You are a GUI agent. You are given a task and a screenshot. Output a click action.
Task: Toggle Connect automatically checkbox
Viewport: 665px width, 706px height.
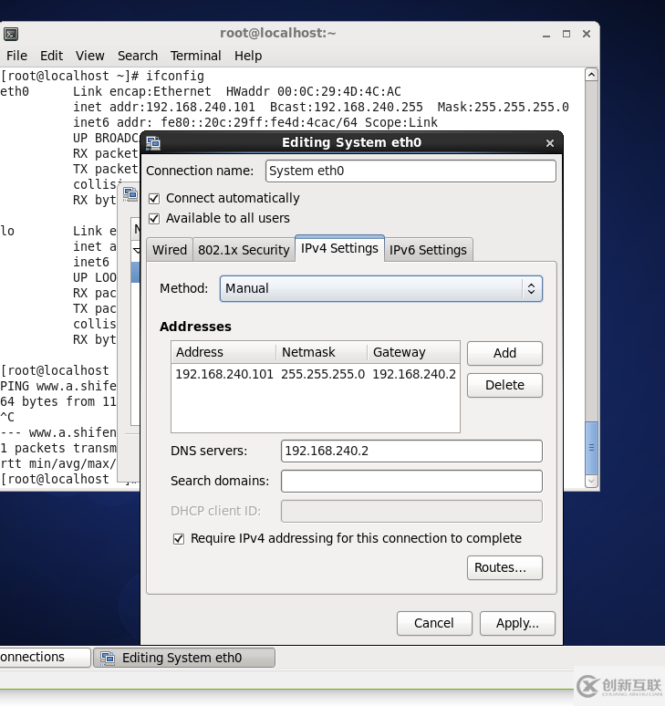click(154, 199)
